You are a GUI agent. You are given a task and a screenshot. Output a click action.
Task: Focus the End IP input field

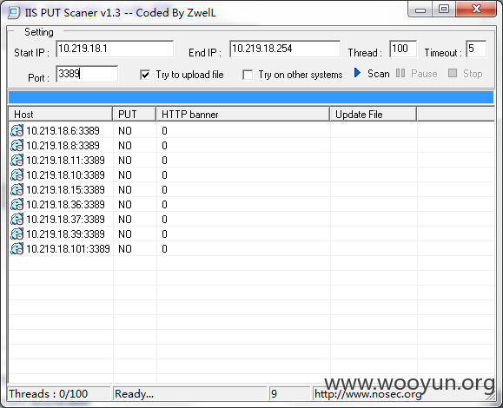(285, 49)
